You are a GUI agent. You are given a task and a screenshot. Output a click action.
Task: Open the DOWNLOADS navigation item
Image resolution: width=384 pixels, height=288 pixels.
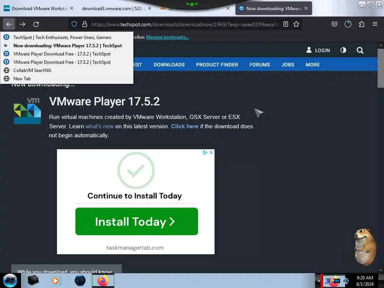click(x=169, y=64)
